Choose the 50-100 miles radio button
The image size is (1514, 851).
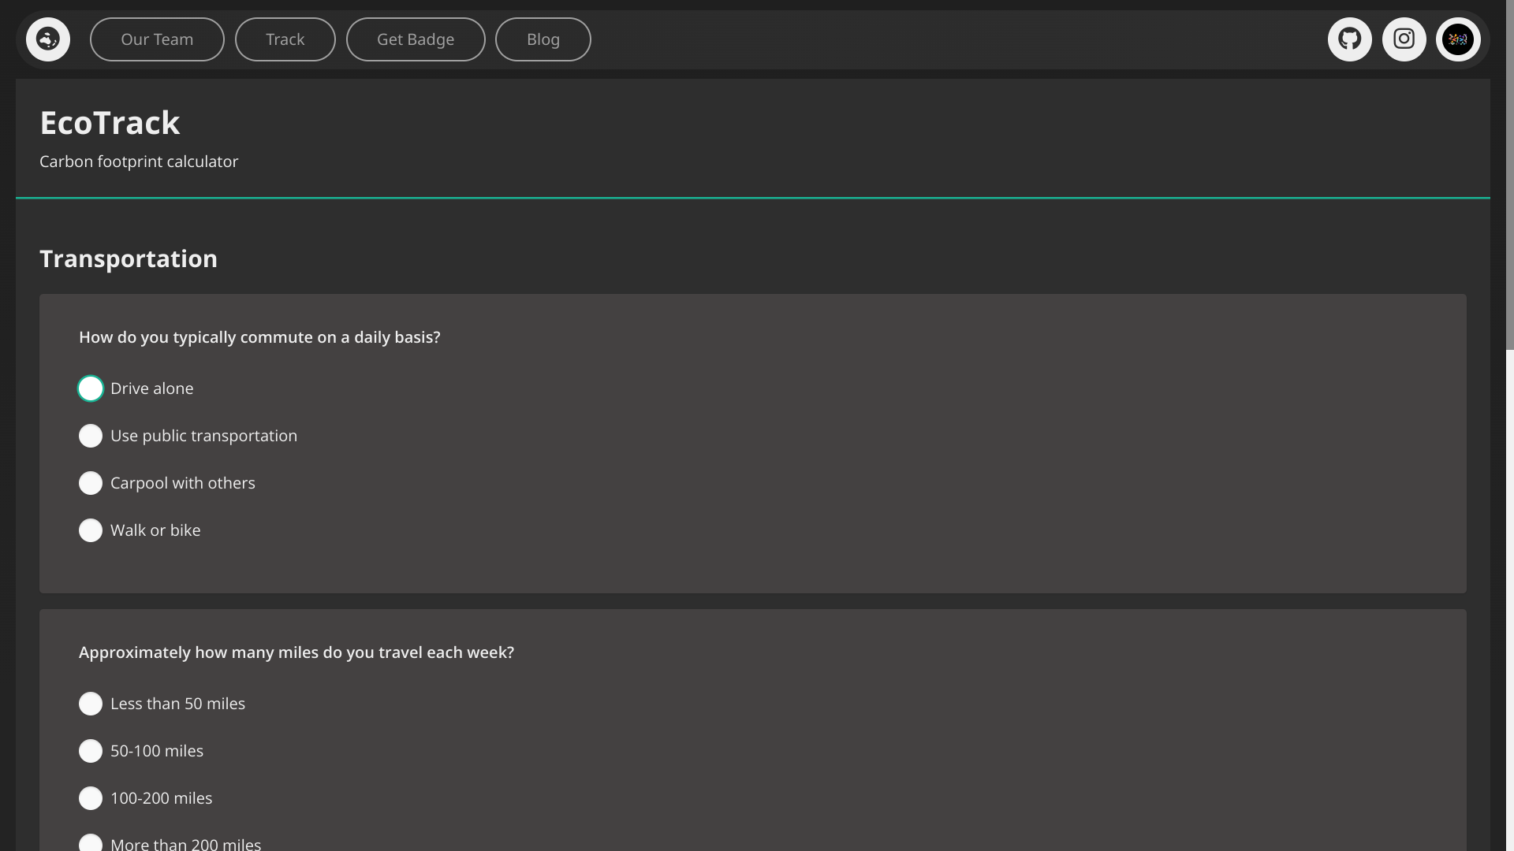(91, 751)
